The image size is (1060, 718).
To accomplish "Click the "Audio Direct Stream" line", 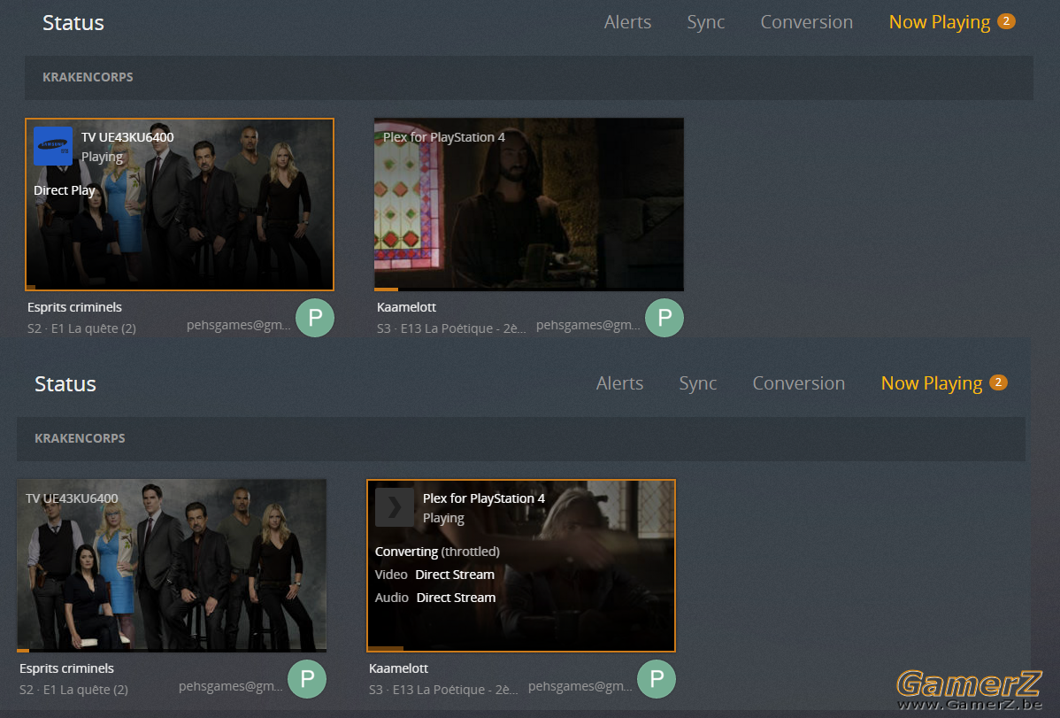I will coord(435,598).
